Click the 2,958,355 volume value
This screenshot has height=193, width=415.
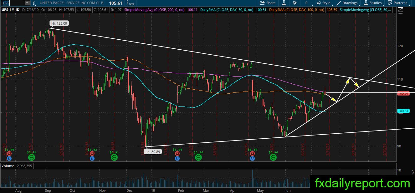coord(24,166)
